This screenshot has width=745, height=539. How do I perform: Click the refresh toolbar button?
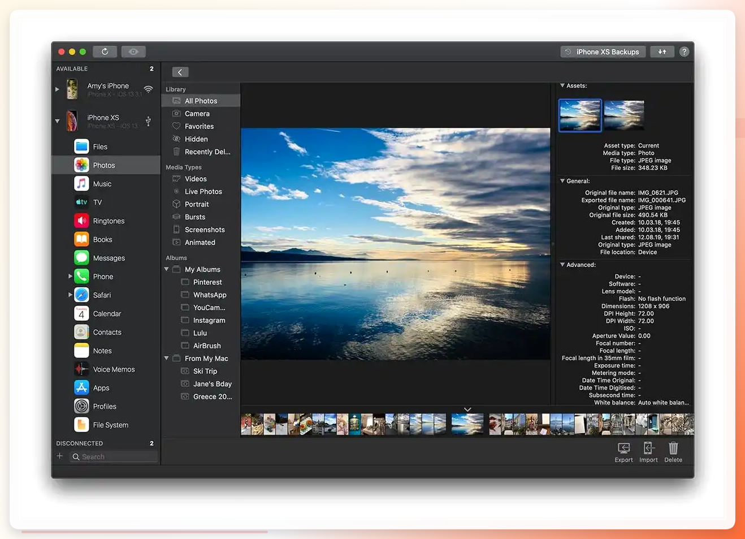(x=105, y=51)
